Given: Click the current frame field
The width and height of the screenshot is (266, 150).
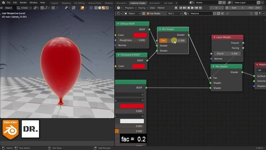Looking at the screenshot, I should click(216, 8).
